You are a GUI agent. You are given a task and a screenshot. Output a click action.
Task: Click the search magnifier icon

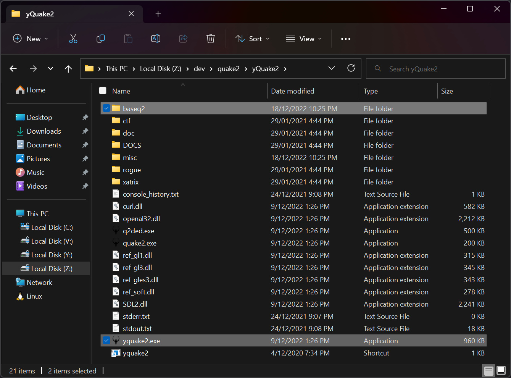click(378, 68)
